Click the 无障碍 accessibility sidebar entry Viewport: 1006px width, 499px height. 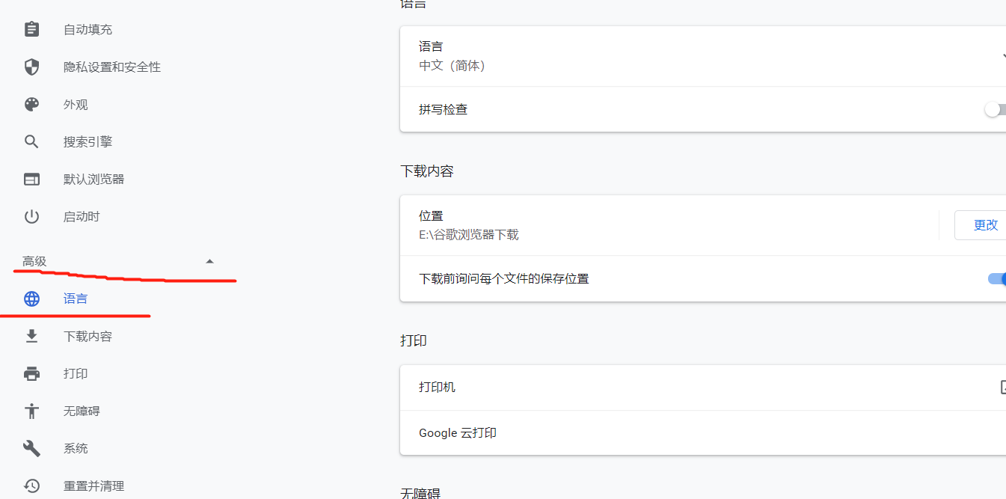click(x=82, y=410)
